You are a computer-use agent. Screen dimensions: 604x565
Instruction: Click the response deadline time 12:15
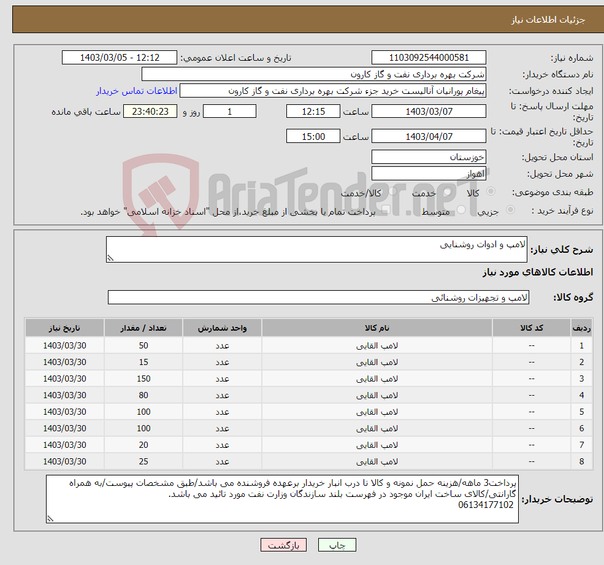coord(313,112)
